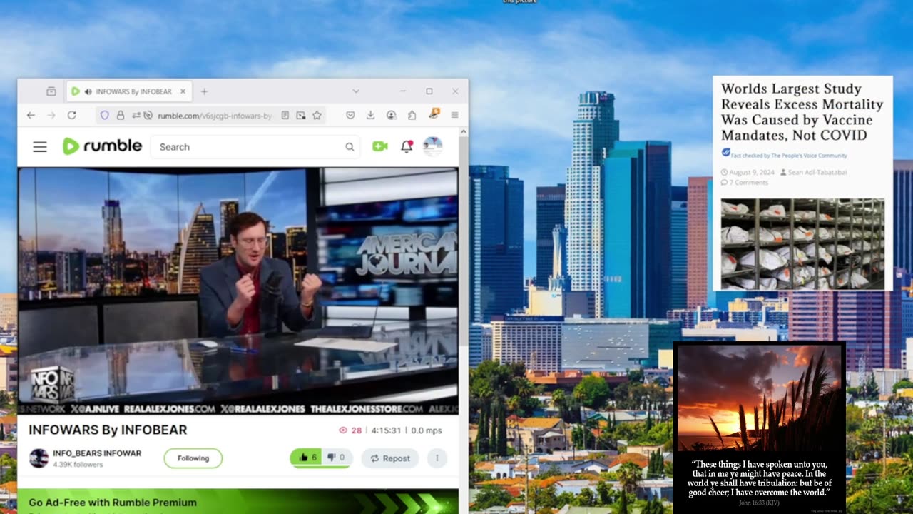Click the INFOWARS By INFOBEAR video title
Image resolution: width=913 pixels, height=514 pixels.
[x=108, y=430]
